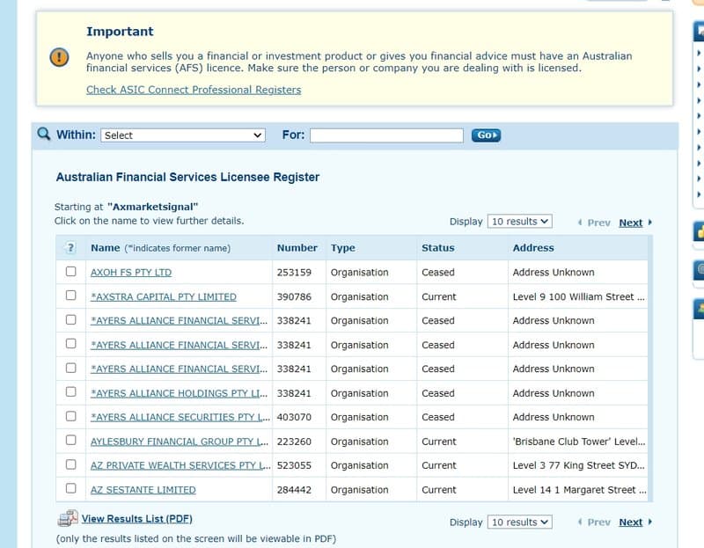This screenshot has width=704, height=548.
Task: Click the PDF printer icon beside View Results List
Action: point(68,518)
